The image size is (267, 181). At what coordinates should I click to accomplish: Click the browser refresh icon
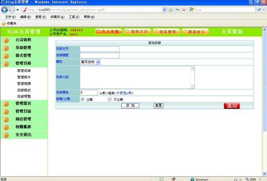(177, 9)
